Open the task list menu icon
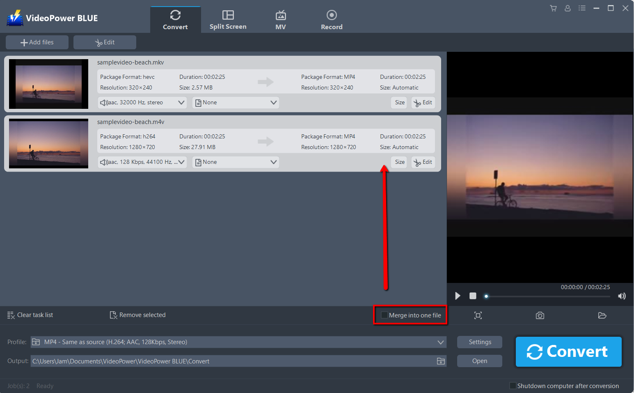This screenshot has height=393, width=634. [582, 8]
